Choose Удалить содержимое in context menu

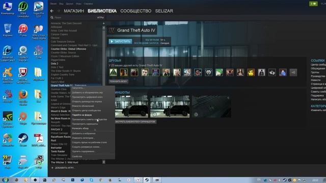(x=93, y=151)
